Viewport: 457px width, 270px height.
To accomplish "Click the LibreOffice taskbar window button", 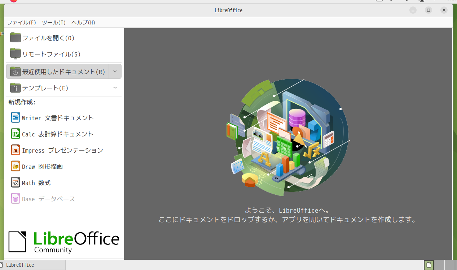I will coord(33,265).
